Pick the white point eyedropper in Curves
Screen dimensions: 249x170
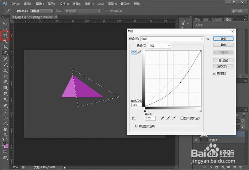(x=174, y=118)
